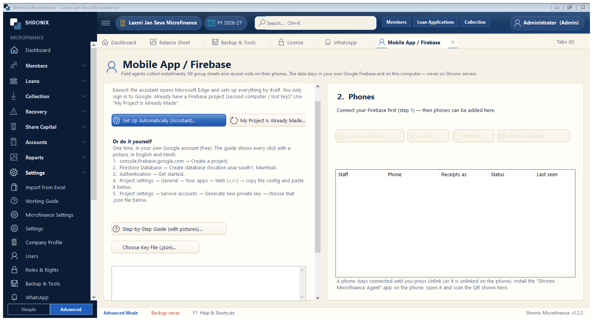This screenshot has height=321, width=593.
Task: Click the Roles & Rights padlock icon
Action: pos(14,270)
